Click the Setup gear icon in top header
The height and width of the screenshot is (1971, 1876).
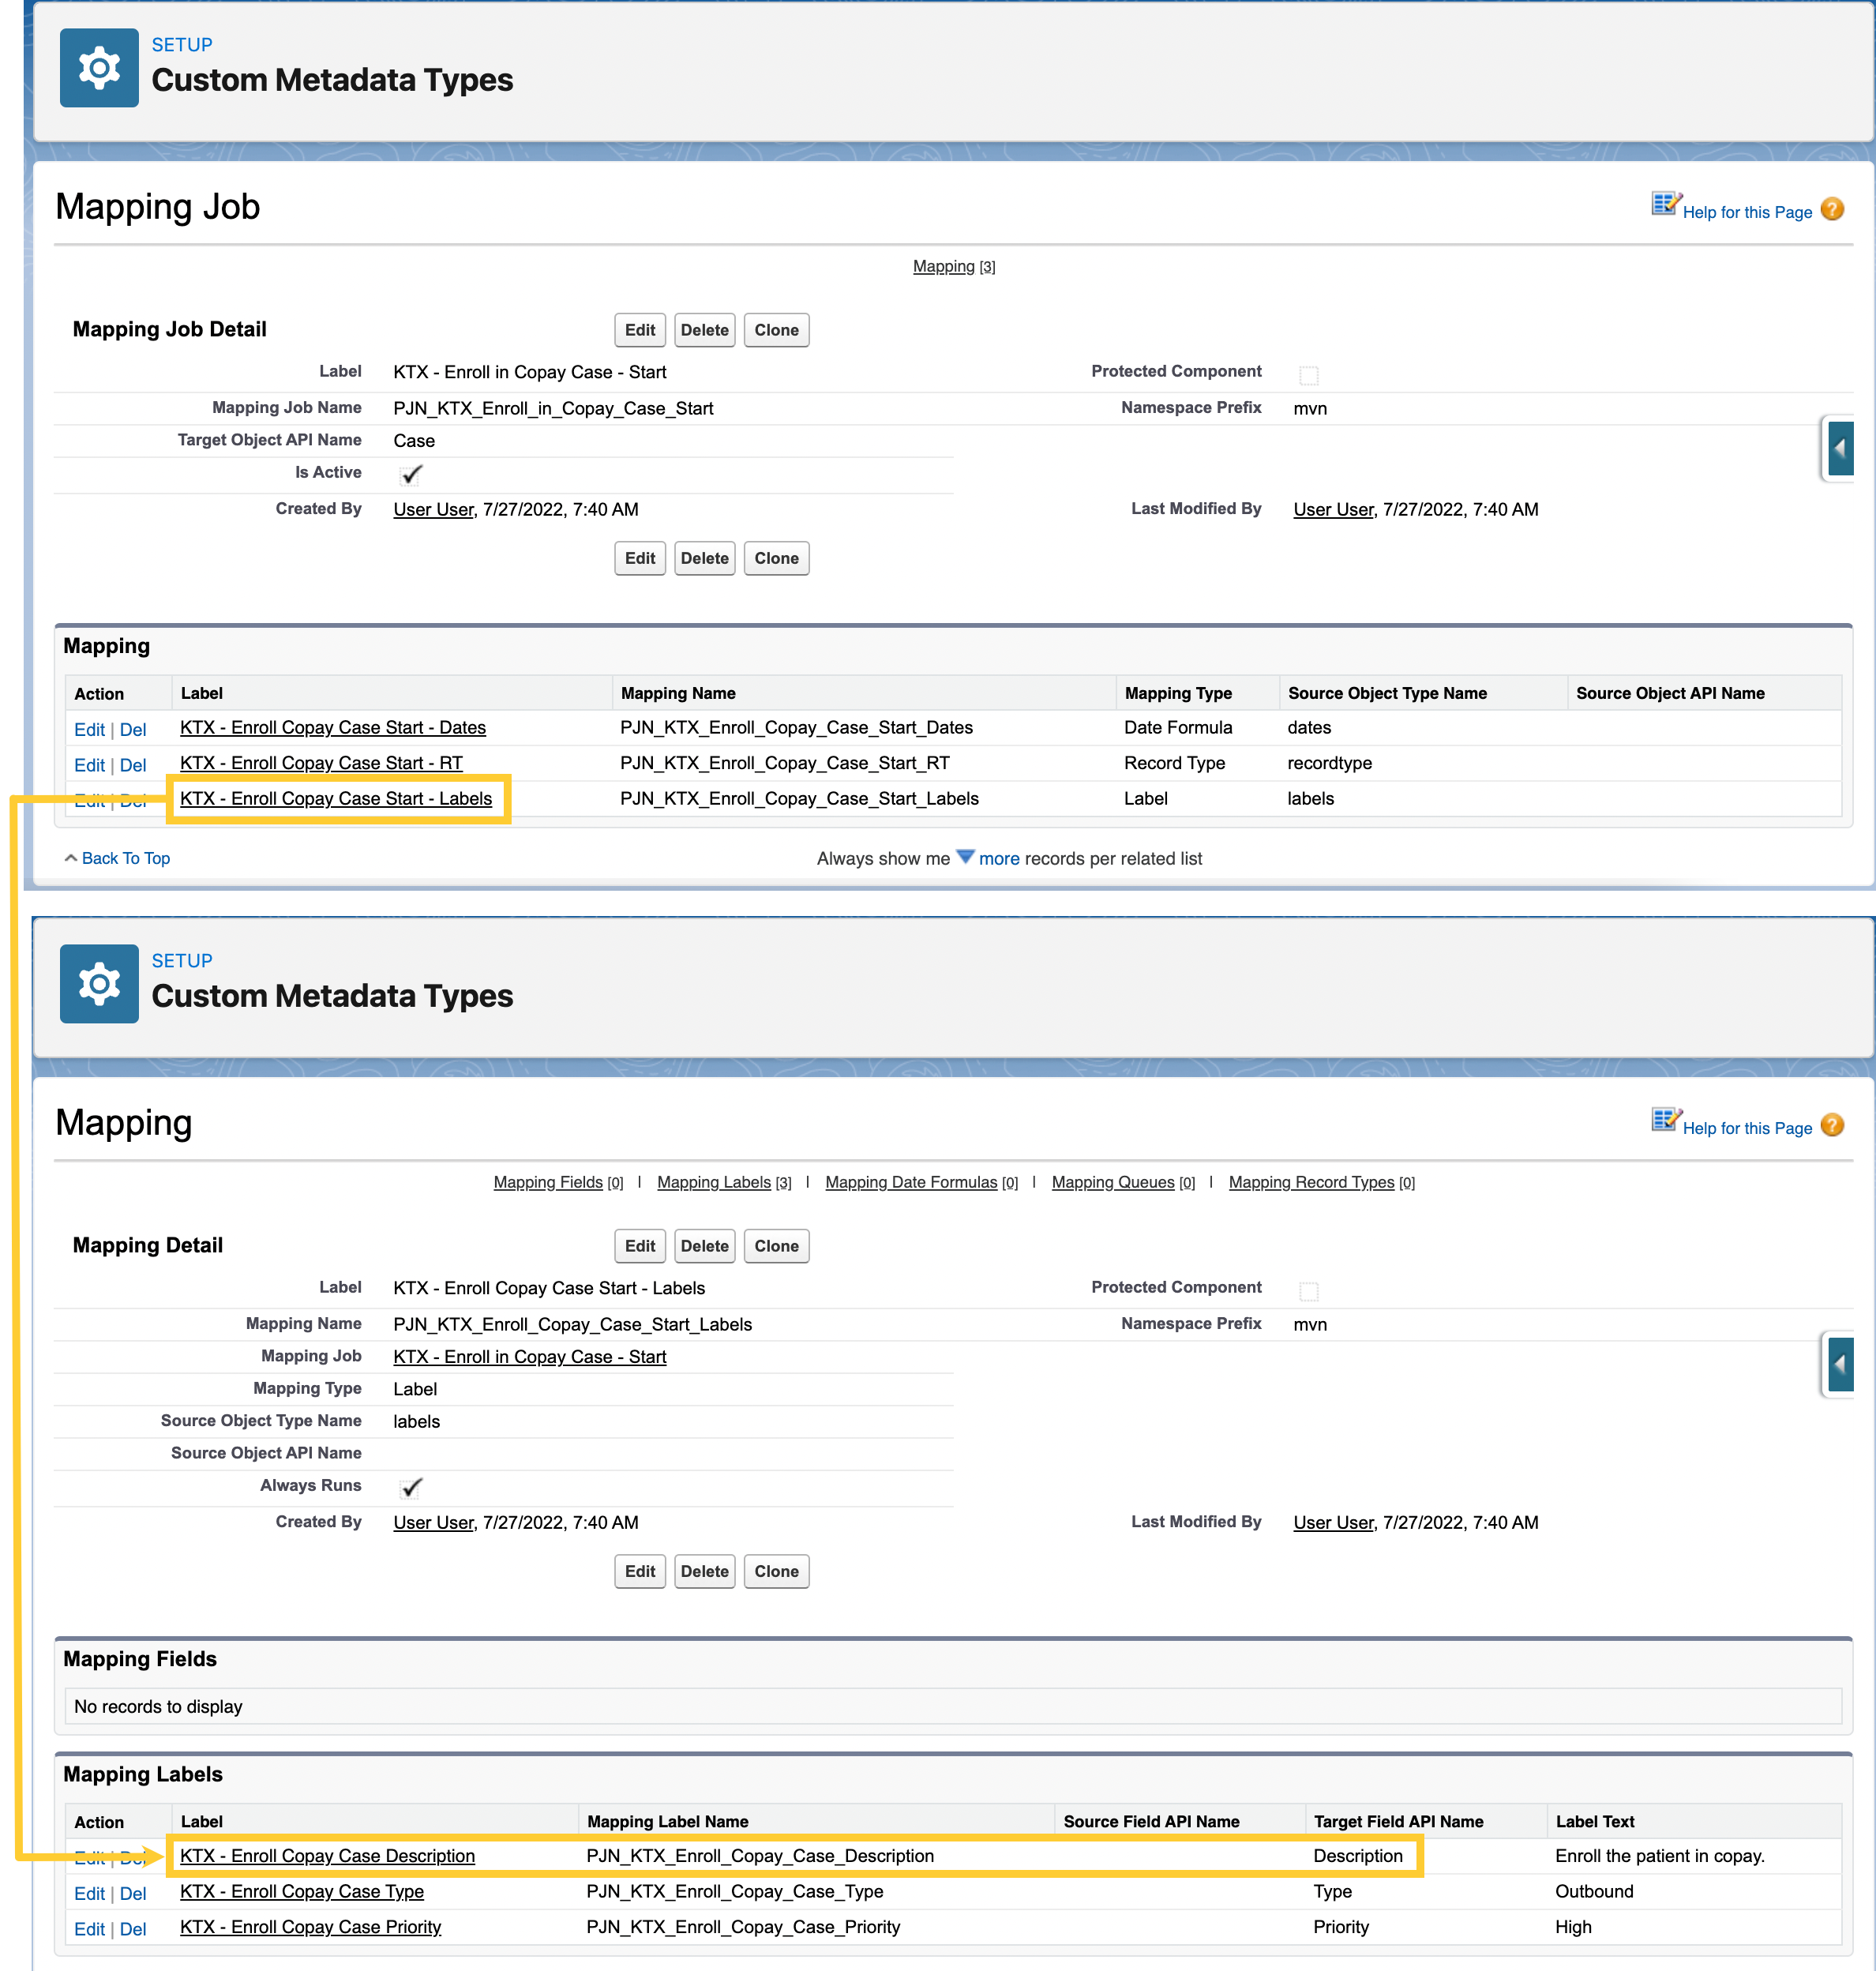click(99, 68)
